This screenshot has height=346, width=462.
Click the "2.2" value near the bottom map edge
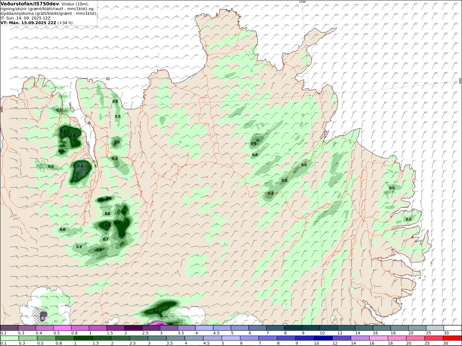pyautogui.click(x=156, y=311)
